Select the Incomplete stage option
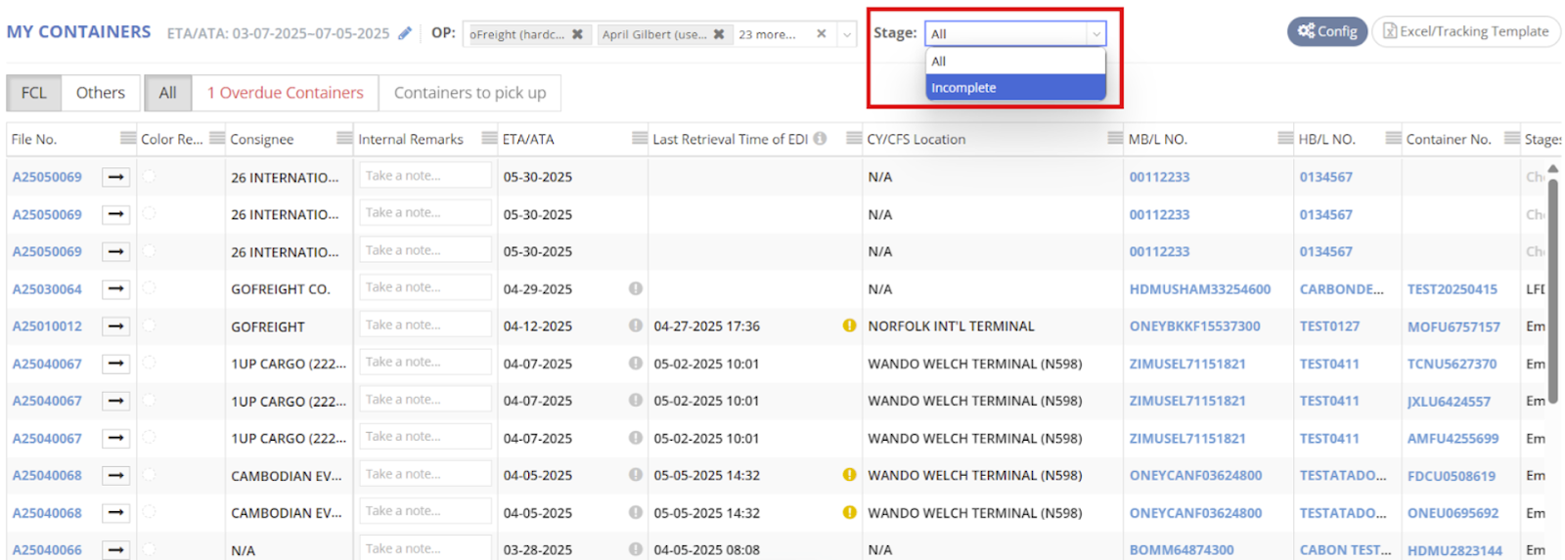This screenshot has width=1565, height=560. (x=1014, y=88)
